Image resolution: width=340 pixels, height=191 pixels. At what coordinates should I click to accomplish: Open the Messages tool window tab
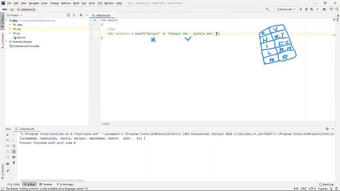[65, 185]
